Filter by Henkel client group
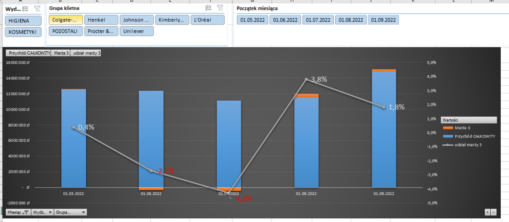The image size is (509, 222). click(101, 20)
